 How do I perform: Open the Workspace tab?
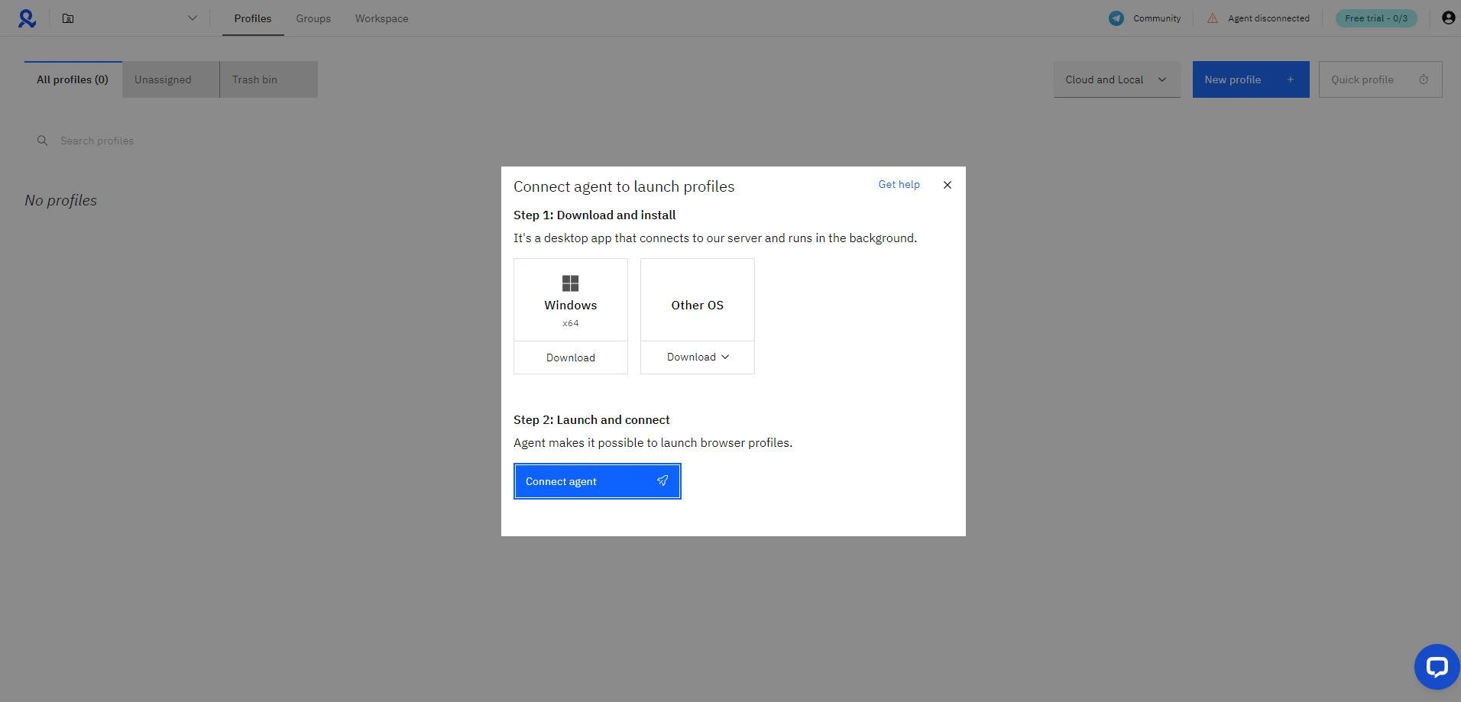click(x=381, y=18)
